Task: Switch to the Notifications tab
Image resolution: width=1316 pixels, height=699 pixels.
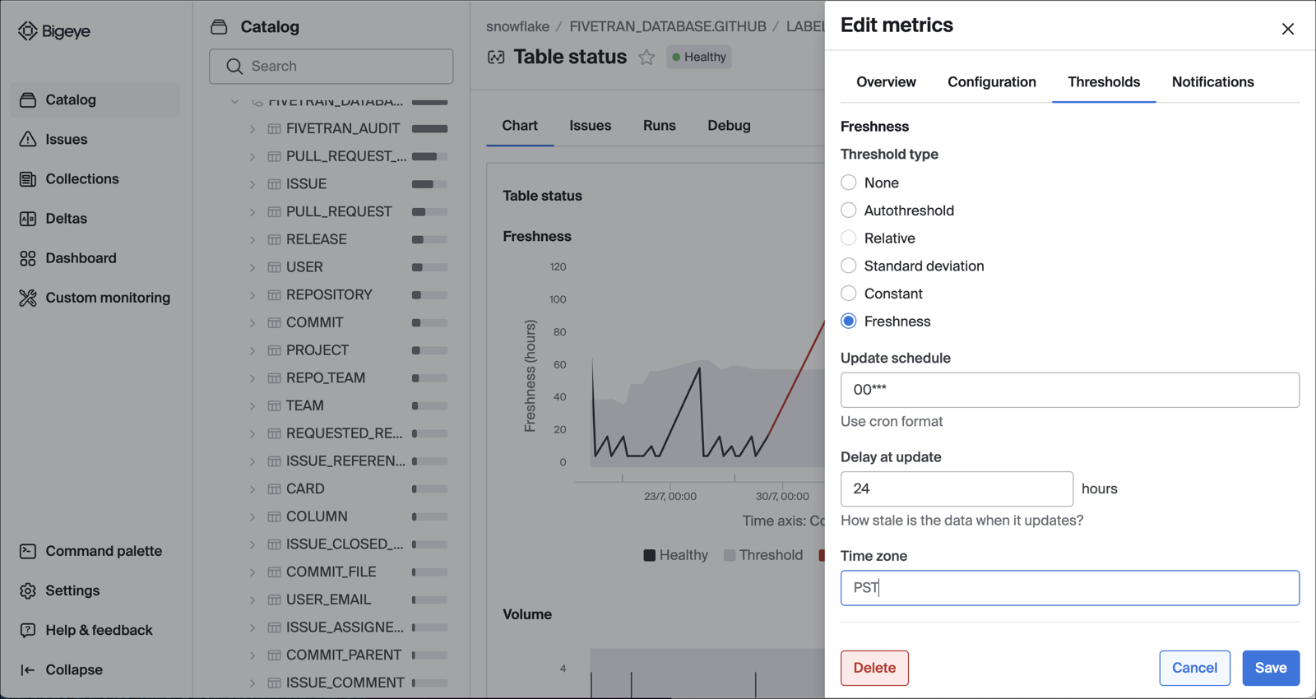Action: click(x=1212, y=82)
